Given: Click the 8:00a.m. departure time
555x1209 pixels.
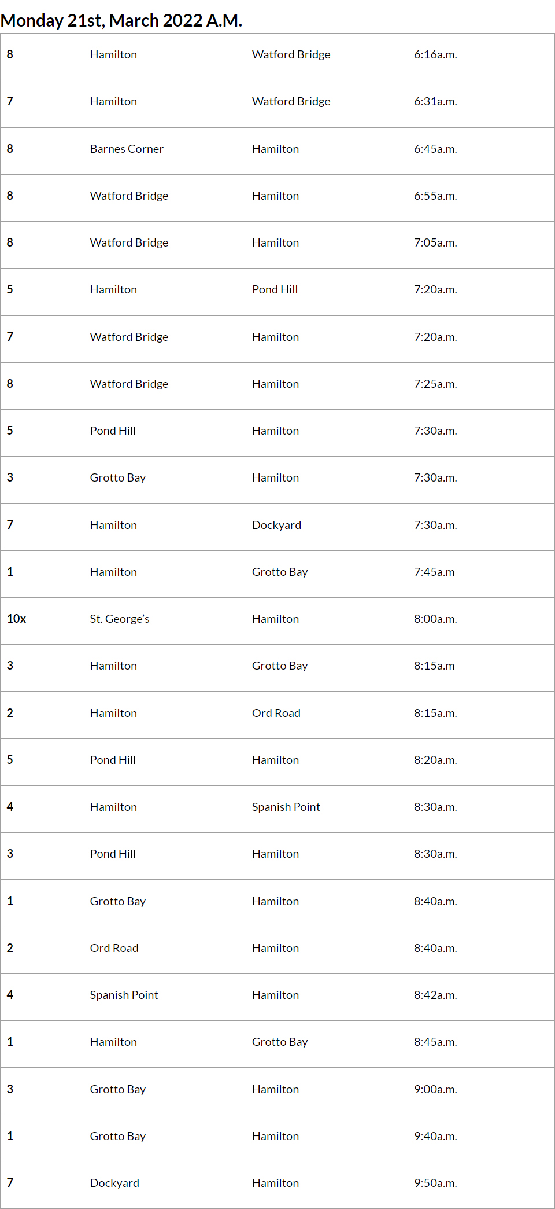Looking at the screenshot, I should tap(435, 619).
